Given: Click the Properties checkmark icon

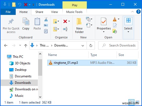Looking at the screenshot, I should coord(104,21).
